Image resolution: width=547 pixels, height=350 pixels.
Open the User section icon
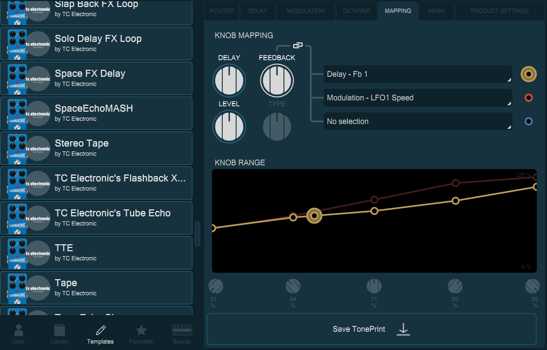click(19, 330)
